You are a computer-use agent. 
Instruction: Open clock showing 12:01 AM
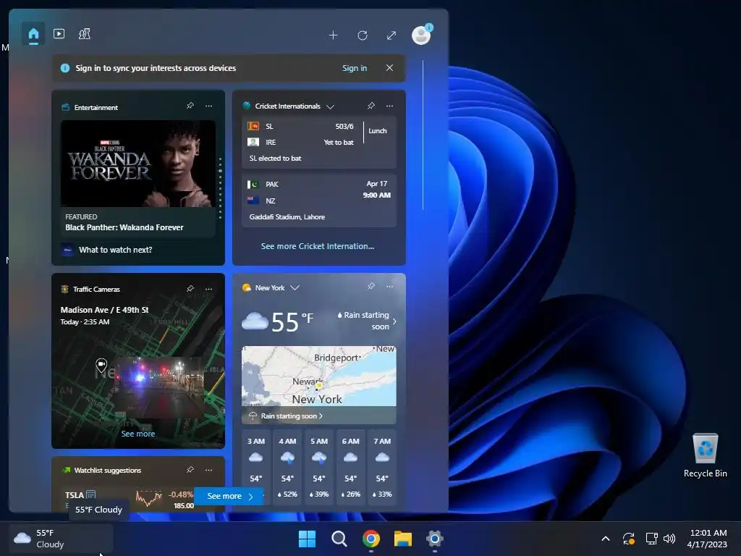click(708, 539)
